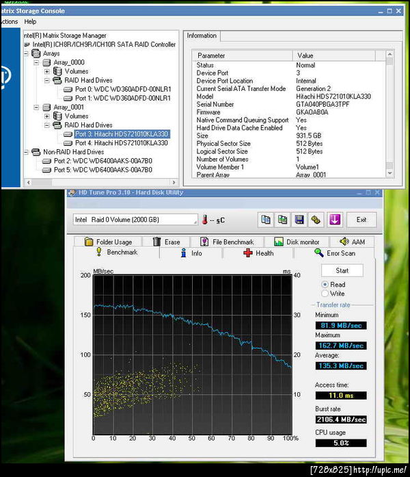This screenshot has height=477, width=410.
Task: Click the Volumes icon under Array_0001
Action: 57,116
